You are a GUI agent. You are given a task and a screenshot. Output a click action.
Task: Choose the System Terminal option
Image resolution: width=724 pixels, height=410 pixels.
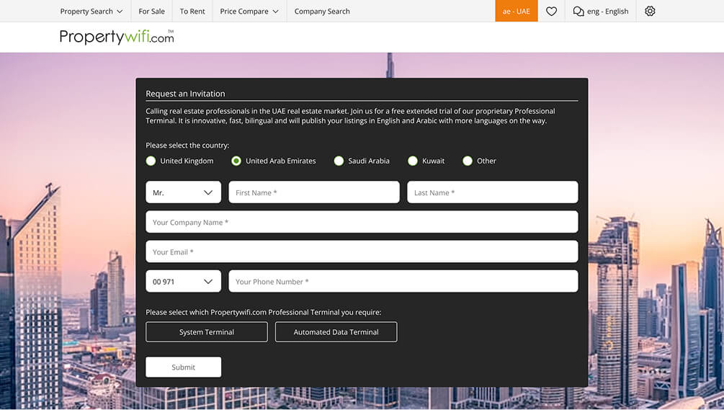(x=207, y=332)
